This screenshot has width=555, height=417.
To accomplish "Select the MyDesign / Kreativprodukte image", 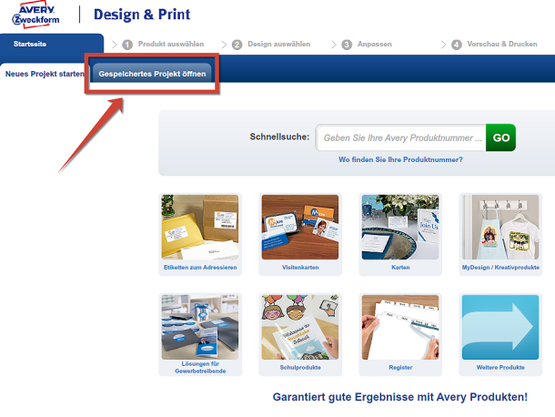I will click(500, 227).
